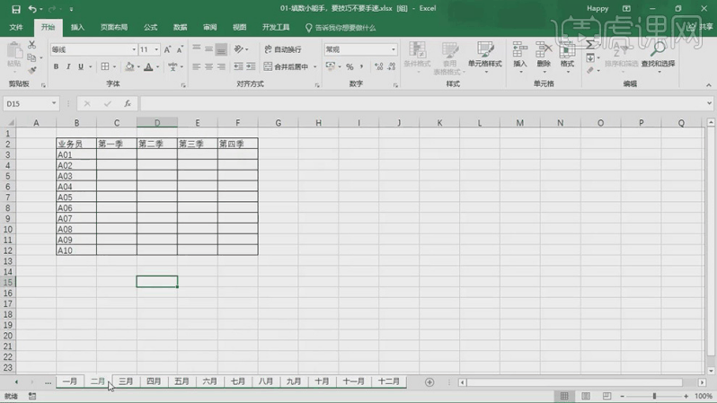Click the 插入 cells button
The height and width of the screenshot is (403, 717).
519,56
